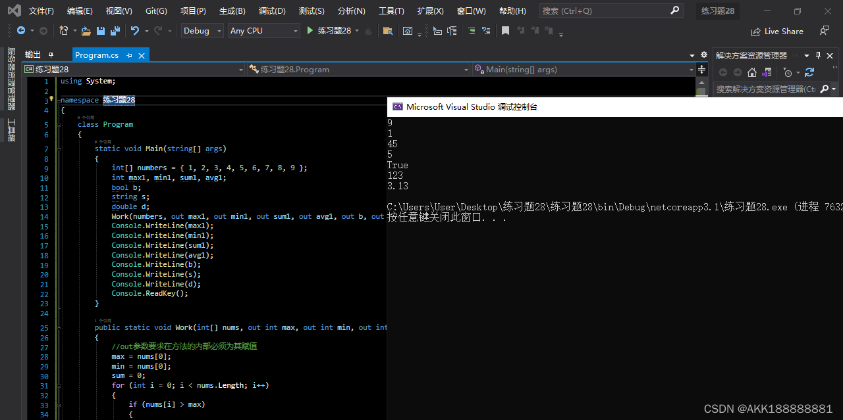Click the Increase Indent toolbar icon
This screenshot has width=843, height=420.
(452, 31)
